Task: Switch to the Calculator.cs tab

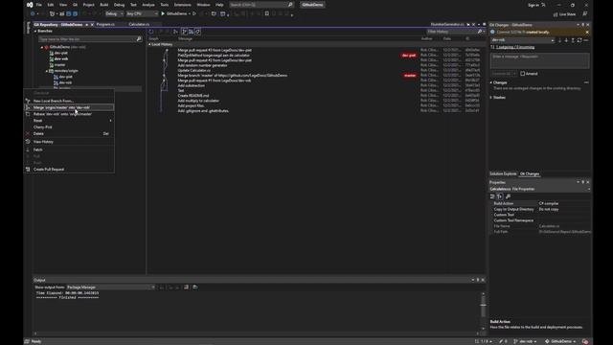Action: [x=139, y=24]
